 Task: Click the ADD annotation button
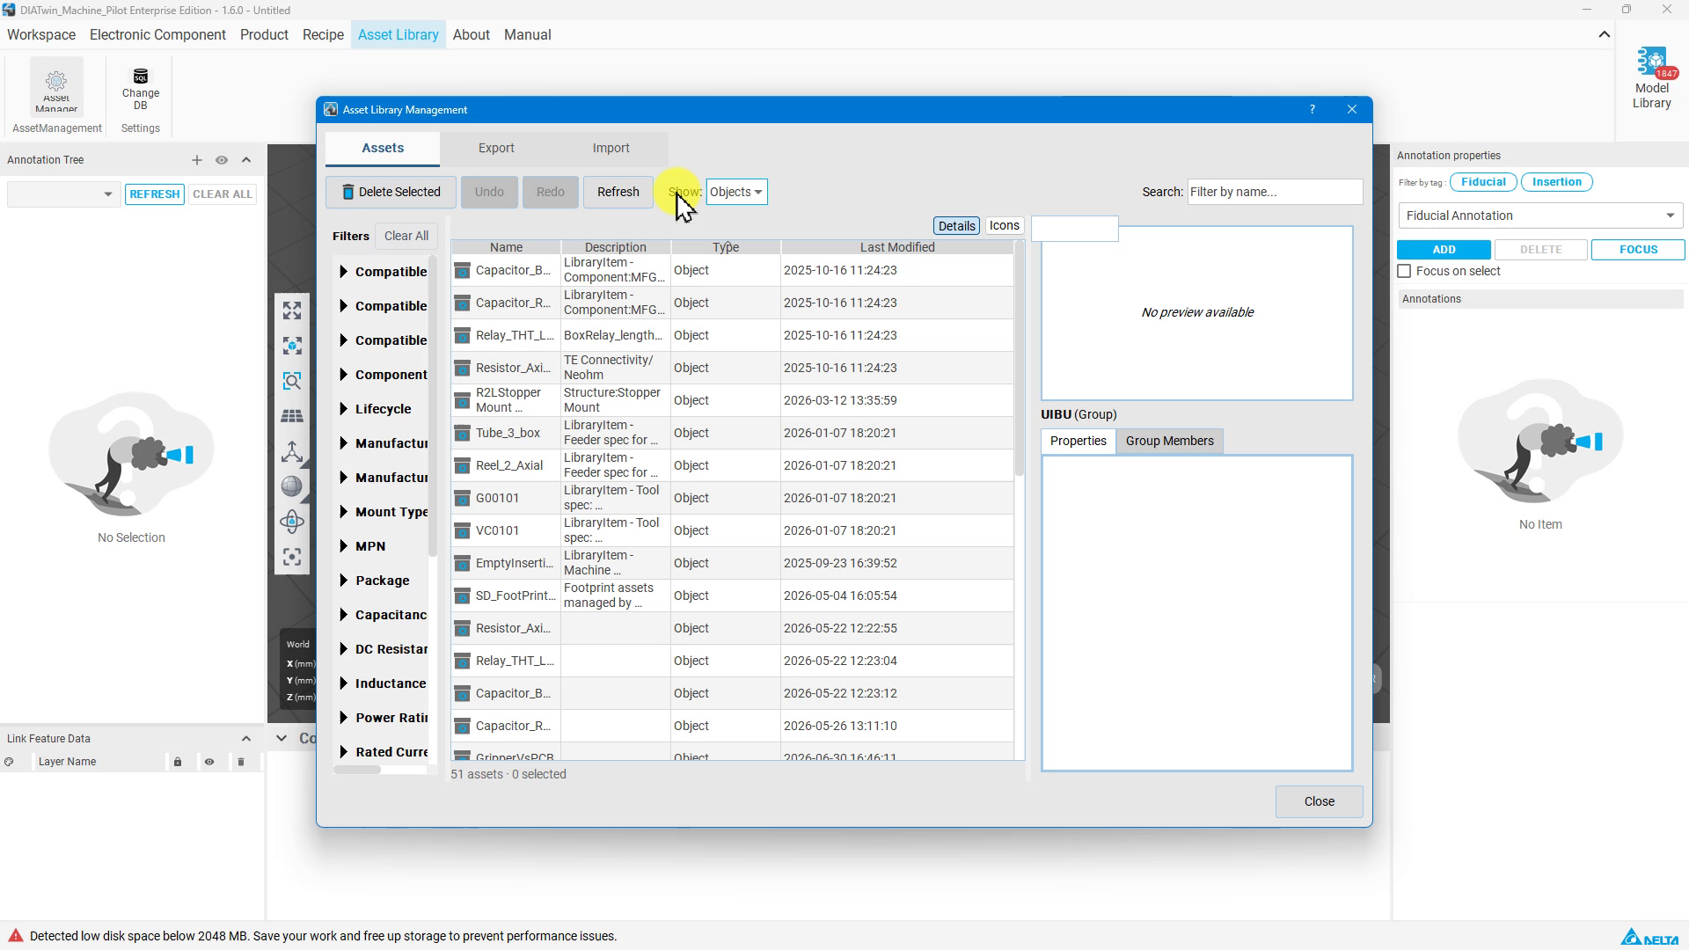(1444, 250)
